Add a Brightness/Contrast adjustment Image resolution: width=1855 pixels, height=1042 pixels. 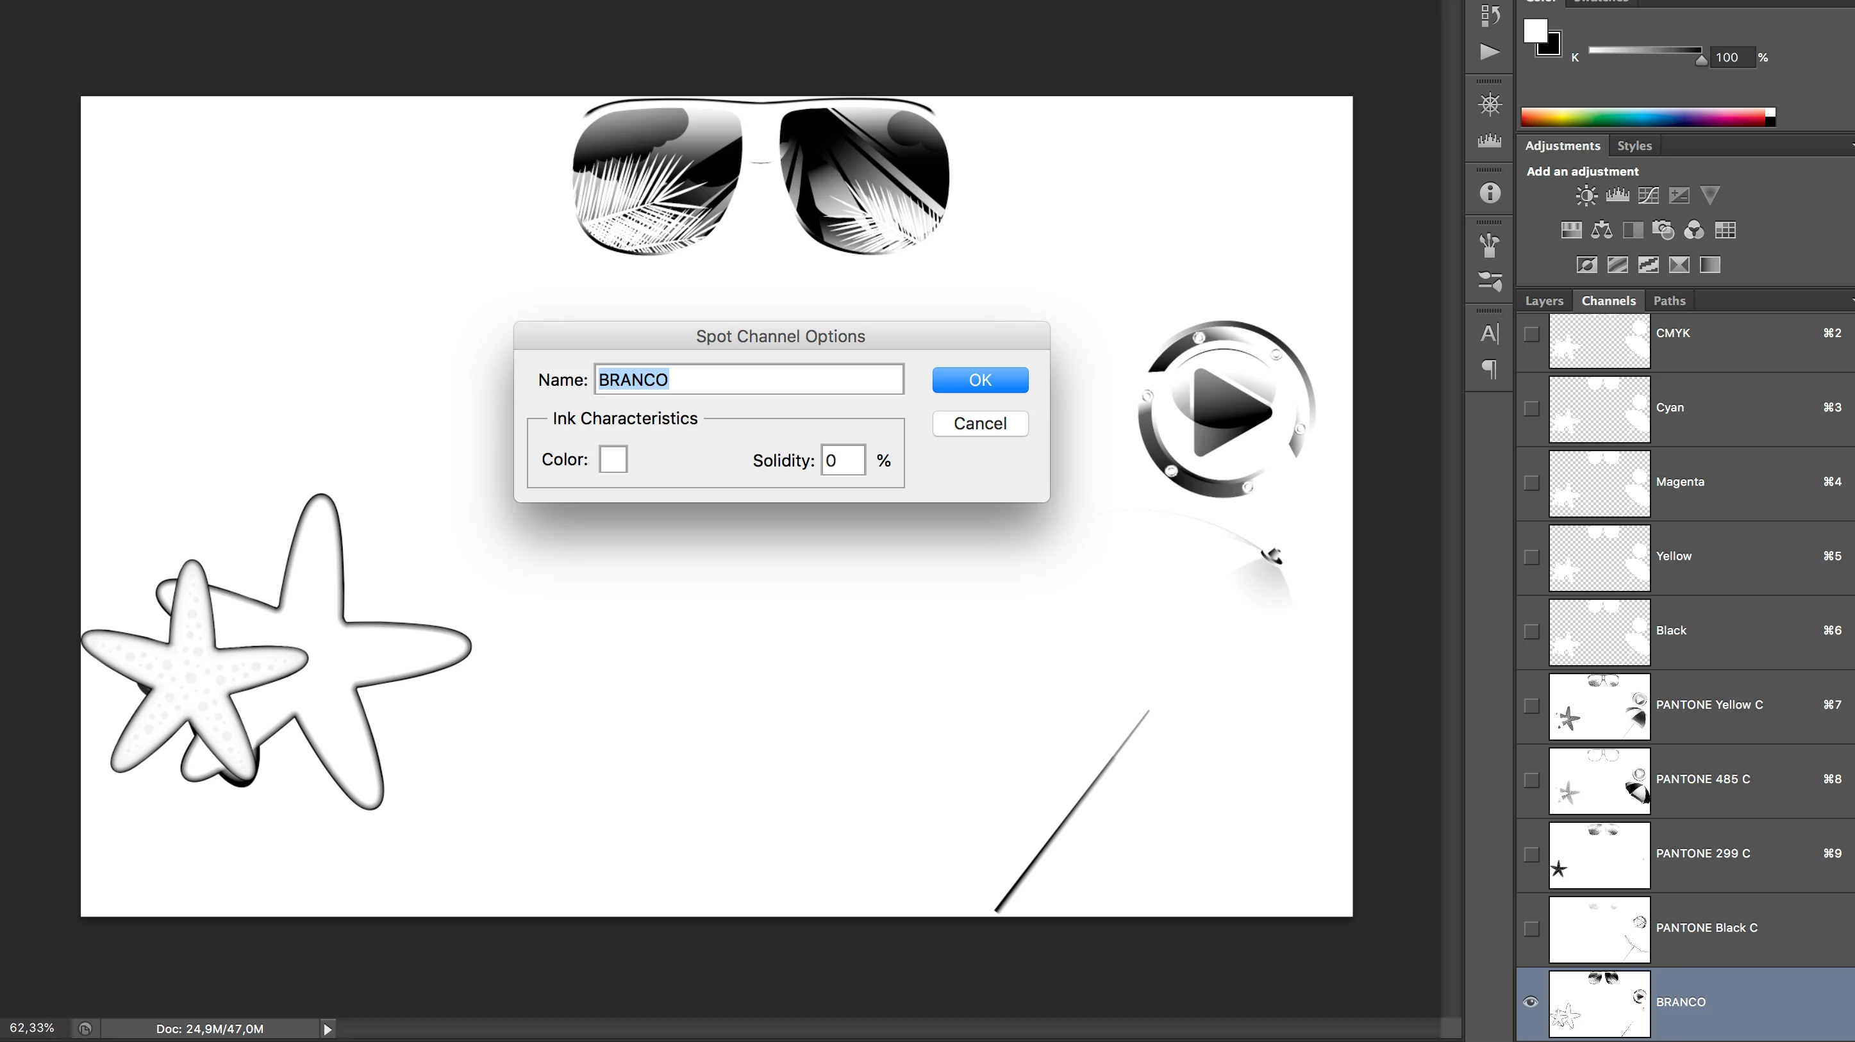coord(1586,195)
